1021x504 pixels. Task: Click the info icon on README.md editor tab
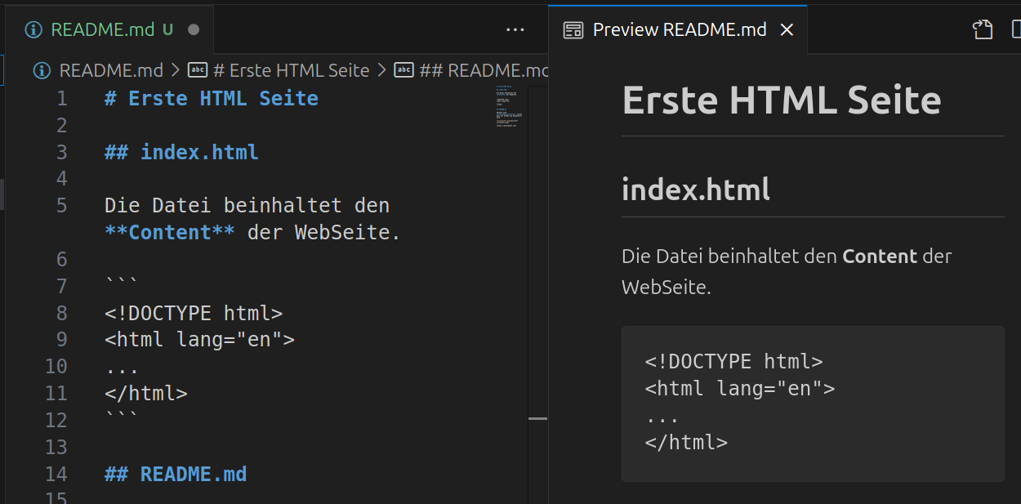[33, 30]
